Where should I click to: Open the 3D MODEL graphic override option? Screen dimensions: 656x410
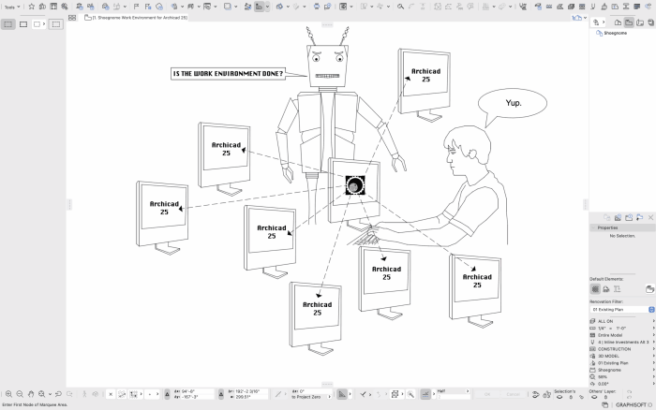coord(622,356)
